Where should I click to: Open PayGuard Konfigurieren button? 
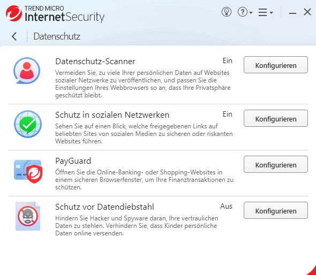[276, 164]
